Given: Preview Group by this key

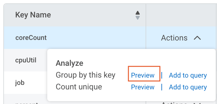Looking at the screenshot, I should click(x=143, y=75).
